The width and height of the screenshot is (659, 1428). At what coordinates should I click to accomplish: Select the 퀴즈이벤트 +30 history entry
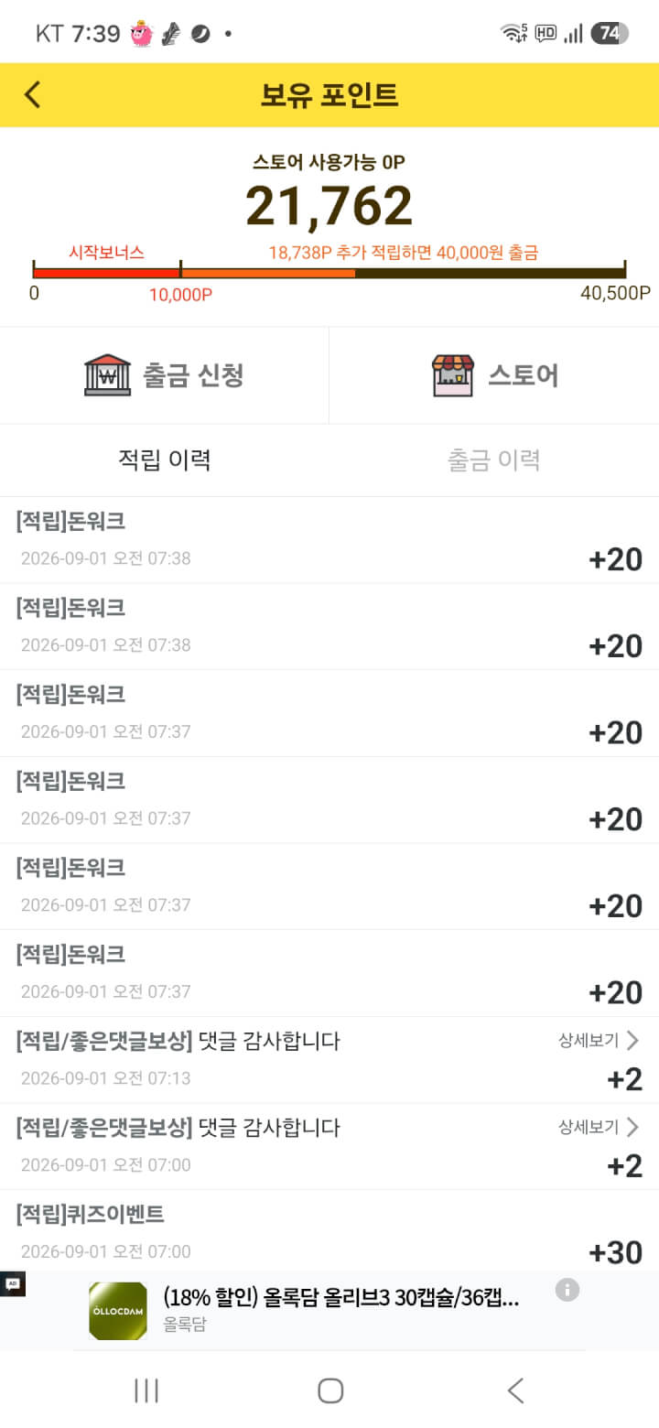(329, 1232)
